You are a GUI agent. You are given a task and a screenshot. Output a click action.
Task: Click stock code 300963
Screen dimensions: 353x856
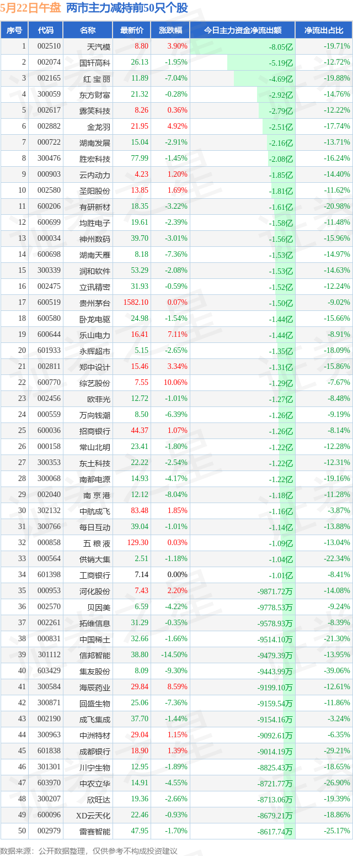point(49,735)
